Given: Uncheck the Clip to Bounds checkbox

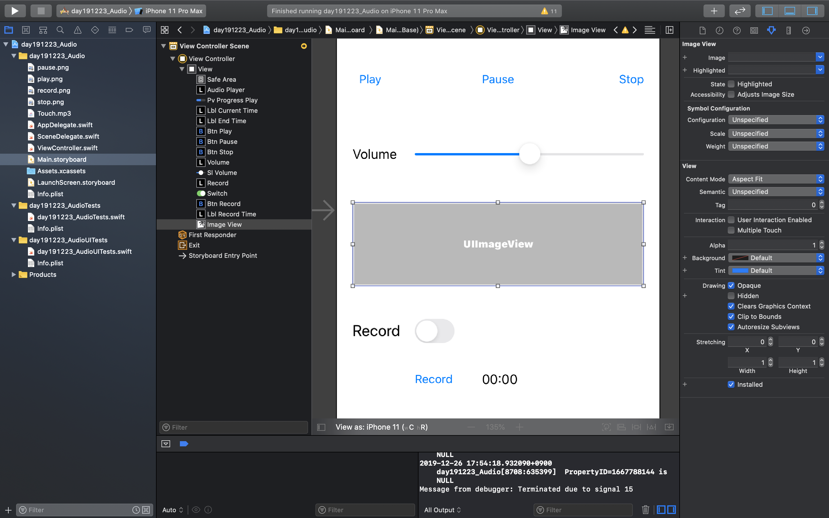Looking at the screenshot, I should click(x=731, y=317).
